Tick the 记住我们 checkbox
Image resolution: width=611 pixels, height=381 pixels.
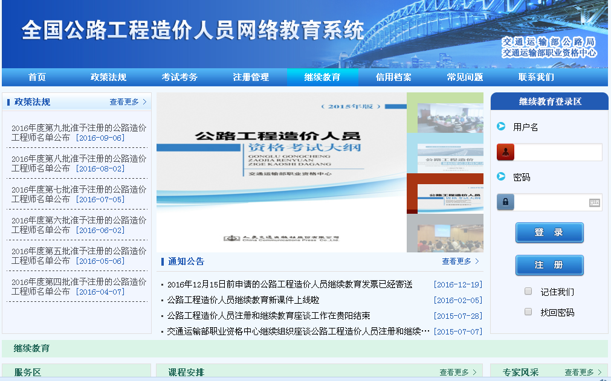pos(528,291)
